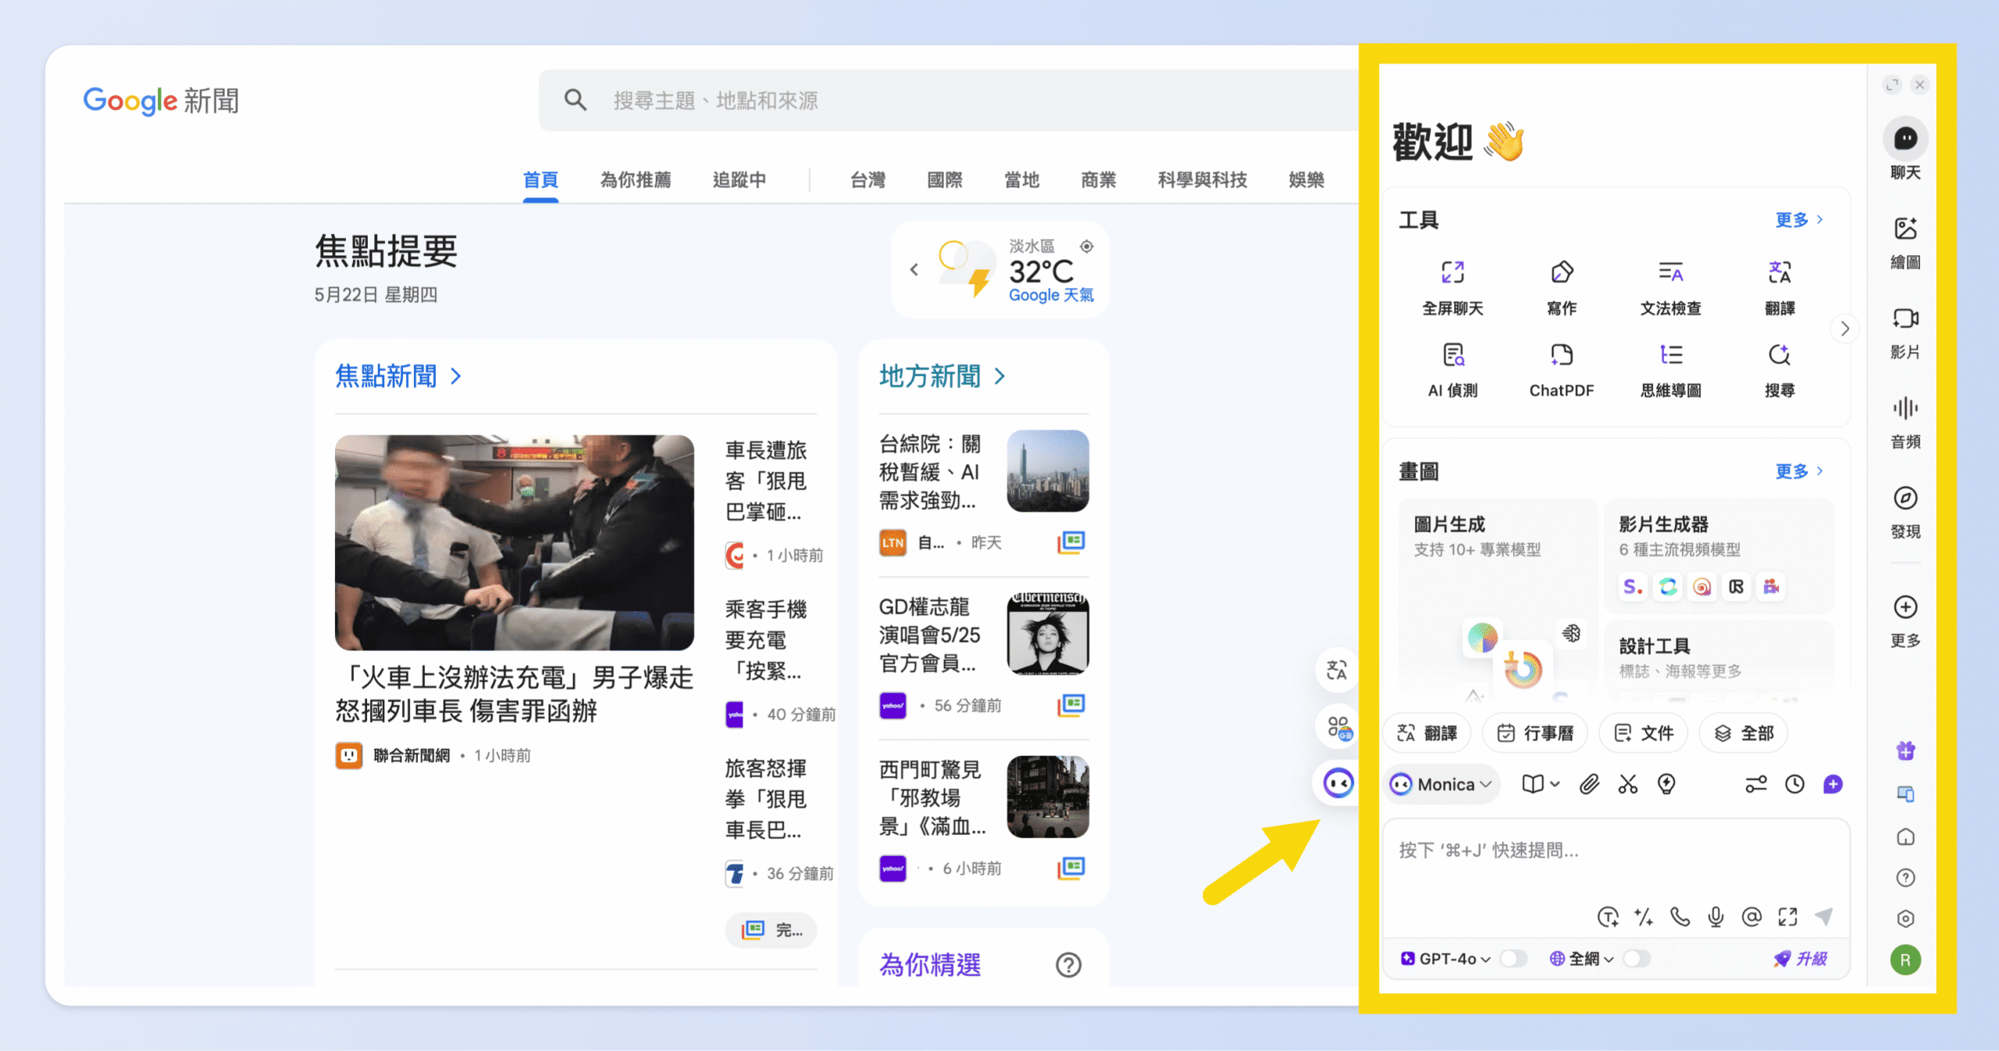Click the 全部 all chip
This screenshot has width=1999, height=1051.
click(1743, 733)
